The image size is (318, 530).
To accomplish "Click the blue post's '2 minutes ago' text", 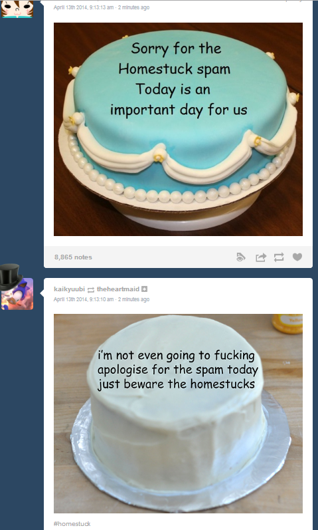I will coord(133,7).
